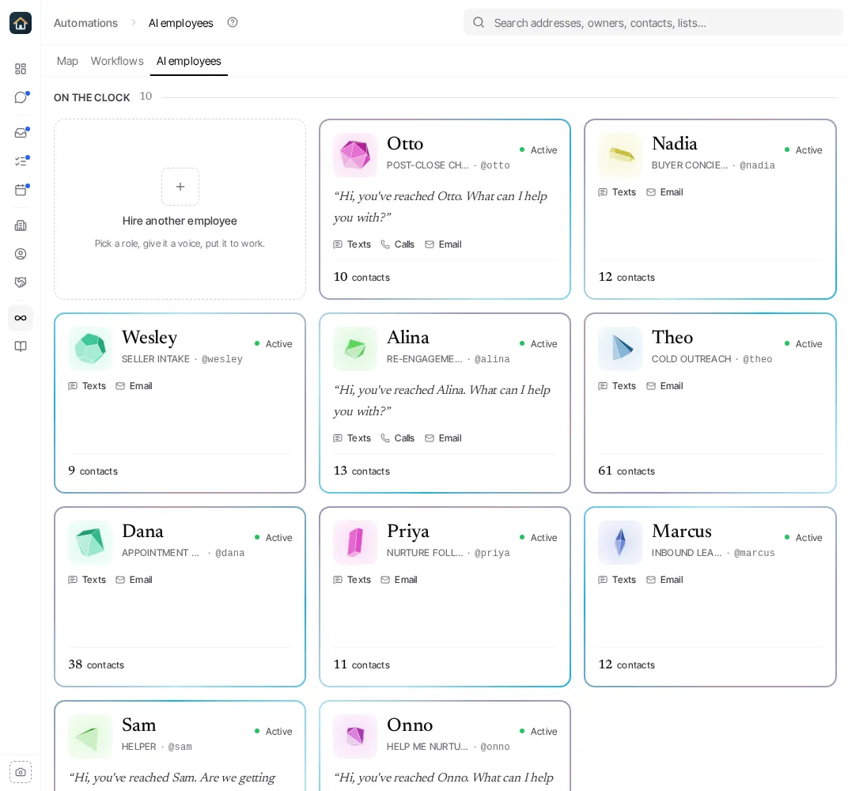Screen dimensions: 848x791
Task: Open the chat messages sidebar icon
Action: pyautogui.click(x=21, y=97)
